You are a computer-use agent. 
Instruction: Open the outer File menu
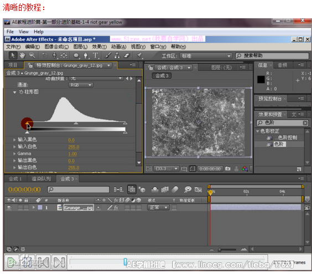(x=10, y=32)
